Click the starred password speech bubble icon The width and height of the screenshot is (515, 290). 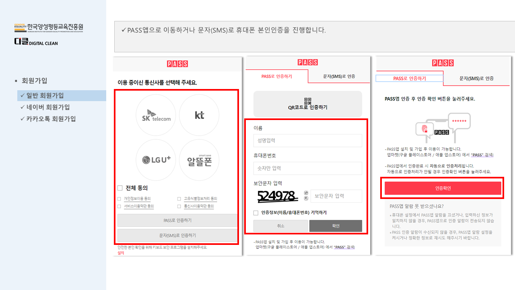click(459, 120)
